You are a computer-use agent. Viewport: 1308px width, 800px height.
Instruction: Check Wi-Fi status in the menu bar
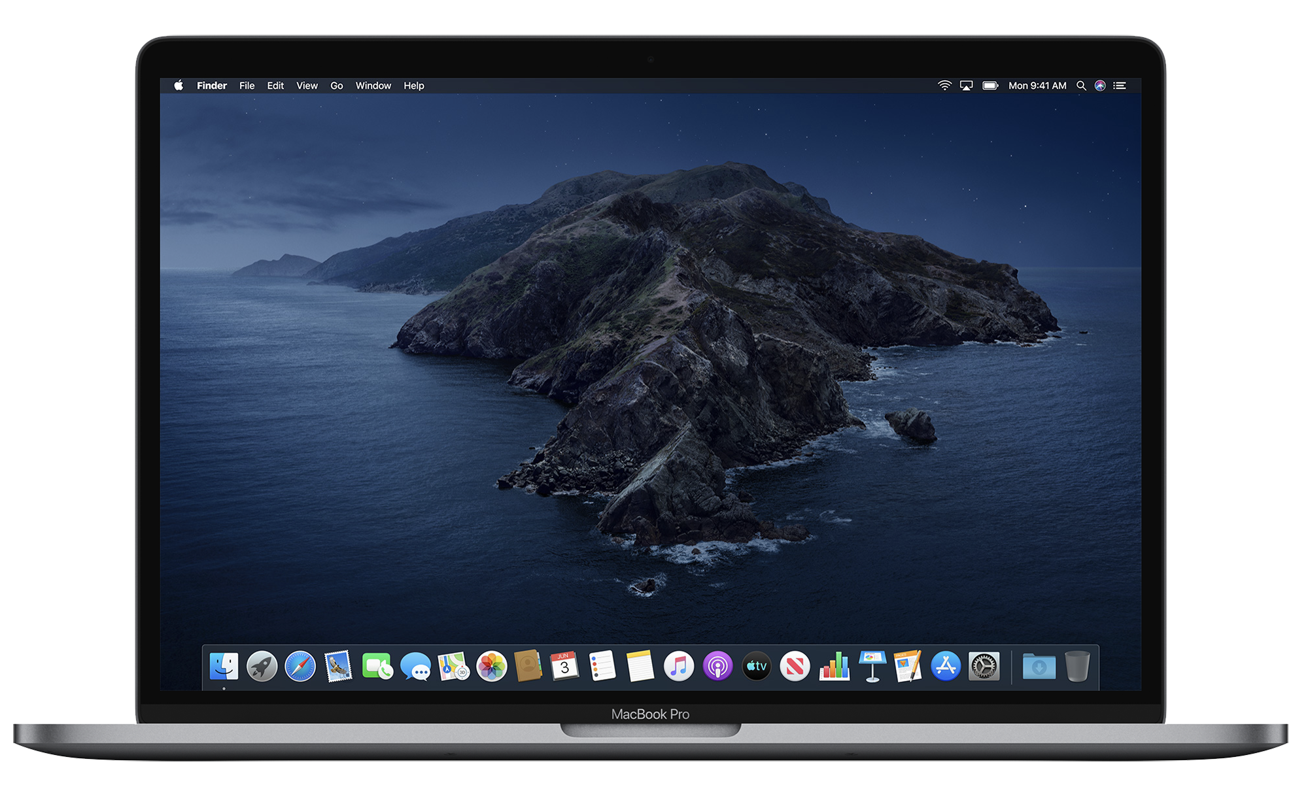point(944,86)
